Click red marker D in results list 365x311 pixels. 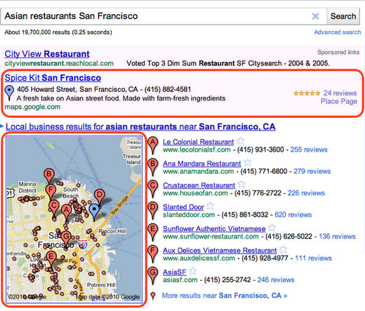click(153, 211)
